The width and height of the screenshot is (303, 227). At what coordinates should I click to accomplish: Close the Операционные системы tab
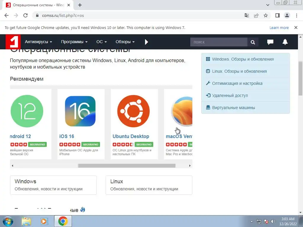[68, 5]
